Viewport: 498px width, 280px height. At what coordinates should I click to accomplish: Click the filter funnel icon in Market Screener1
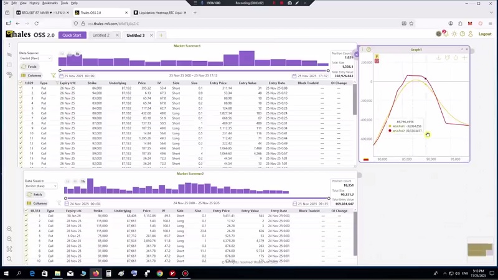tap(53, 75)
